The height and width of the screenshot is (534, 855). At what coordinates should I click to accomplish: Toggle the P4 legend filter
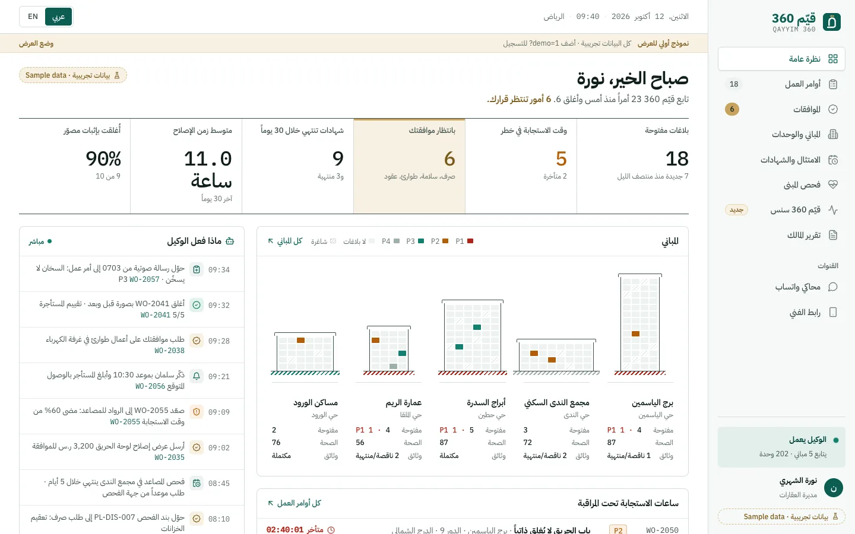pyautogui.click(x=391, y=241)
